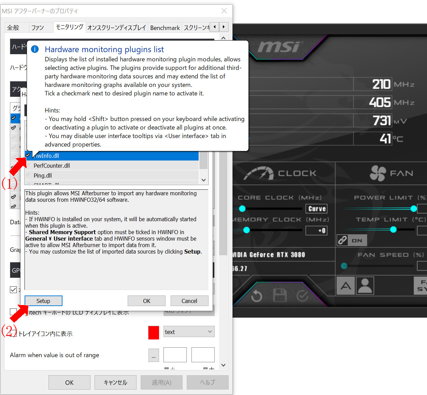Viewport: 427px width, 395px height.
Task: Confirm plugin dialog with its OK button
Action: [146, 301]
